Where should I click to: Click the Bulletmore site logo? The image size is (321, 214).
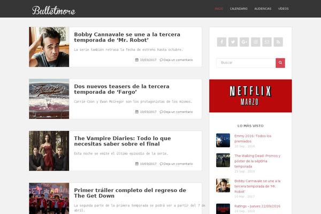click(x=53, y=10)
